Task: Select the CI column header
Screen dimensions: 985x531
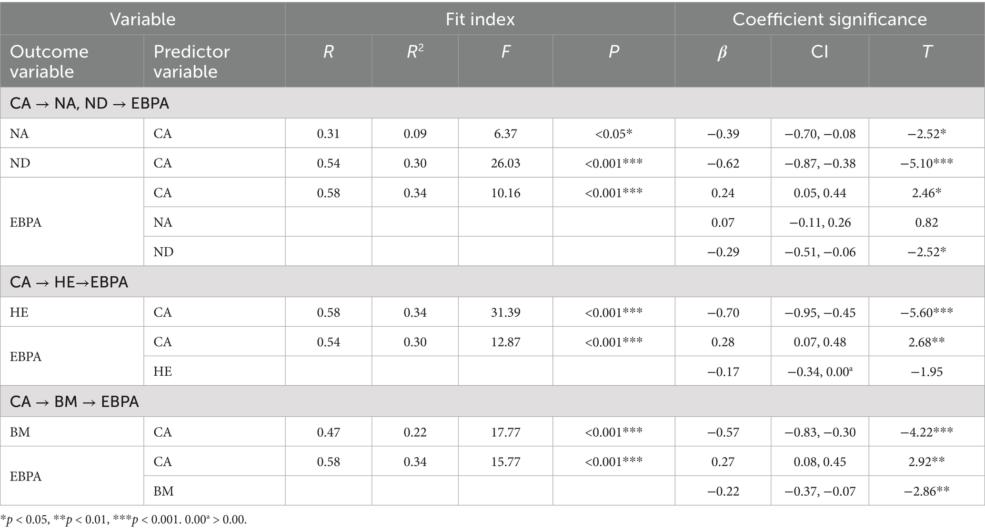Action: coord(819,52)
